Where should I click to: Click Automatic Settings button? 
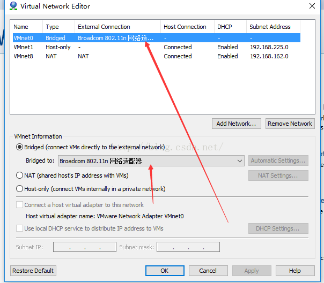click(278, 160)
